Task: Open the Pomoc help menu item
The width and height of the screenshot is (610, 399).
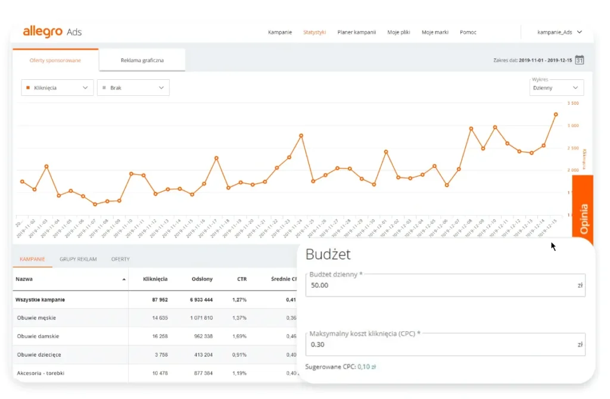Action: coord(468,32)
